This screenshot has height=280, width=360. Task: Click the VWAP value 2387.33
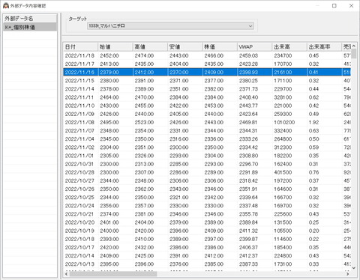click(x=248, y=264)
